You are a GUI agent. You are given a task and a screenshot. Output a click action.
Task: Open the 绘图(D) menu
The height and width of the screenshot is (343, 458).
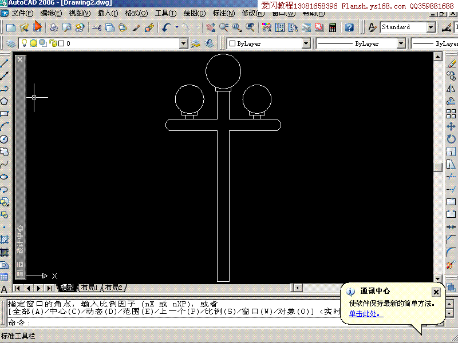(x=195, y=13)
